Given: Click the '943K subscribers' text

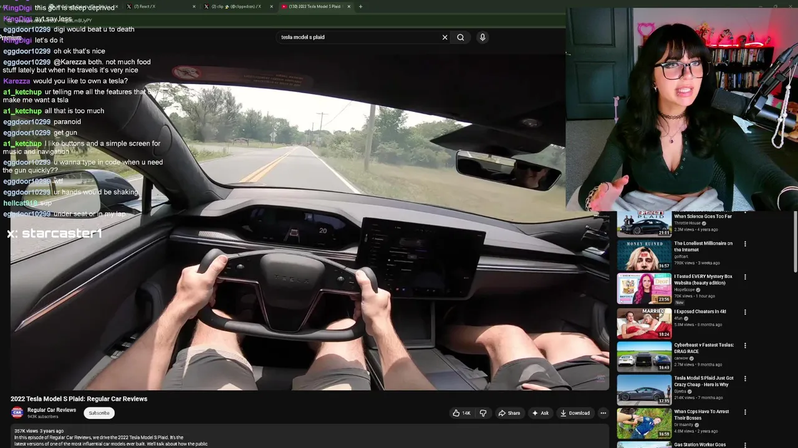Looking at the screenshot, I should pyautogui.click(x=43, y=417).
